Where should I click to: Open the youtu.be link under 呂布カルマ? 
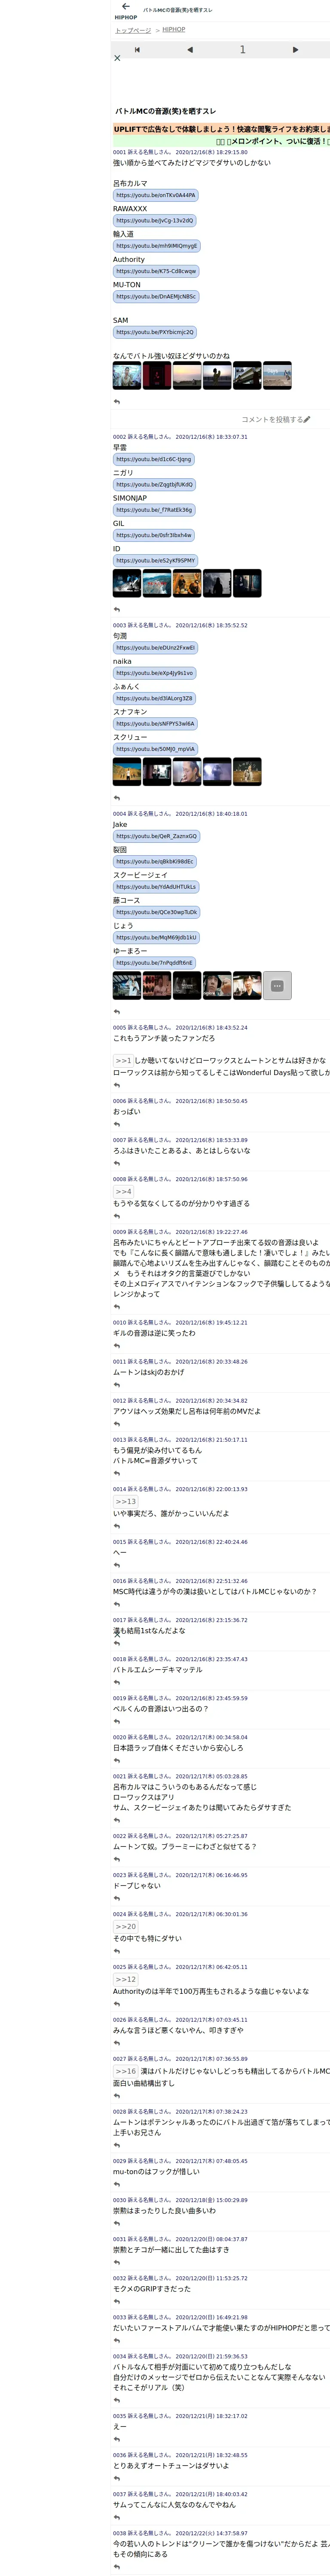156,195
